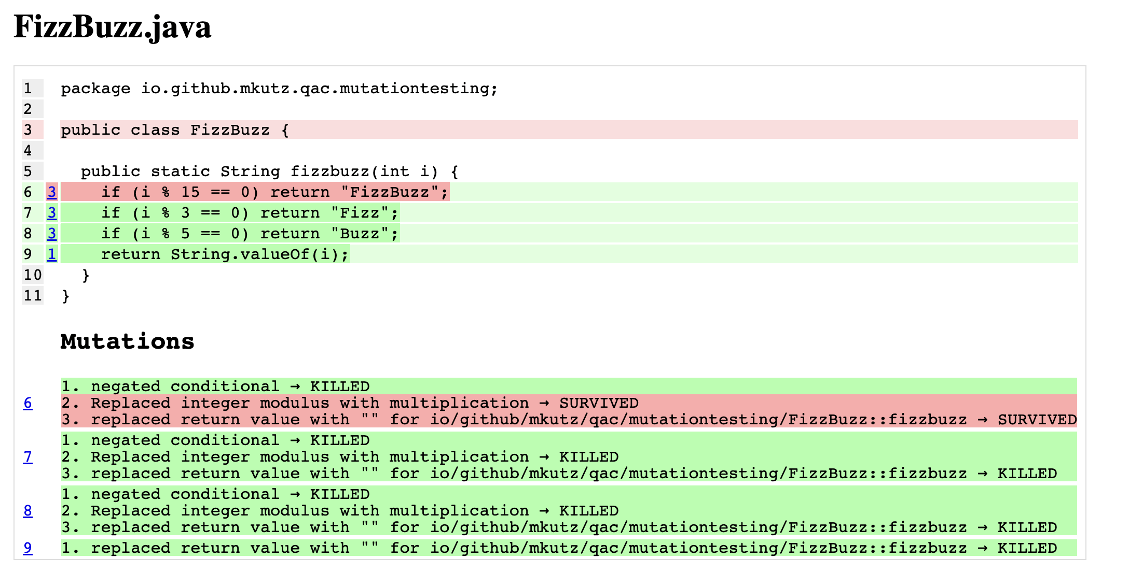Click line 9 killed return value mutation

[x=559, y=548]
